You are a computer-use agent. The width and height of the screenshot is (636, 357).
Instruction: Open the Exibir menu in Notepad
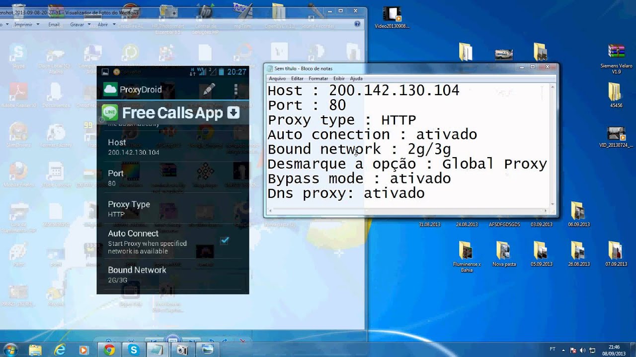(x=339, y=78)
